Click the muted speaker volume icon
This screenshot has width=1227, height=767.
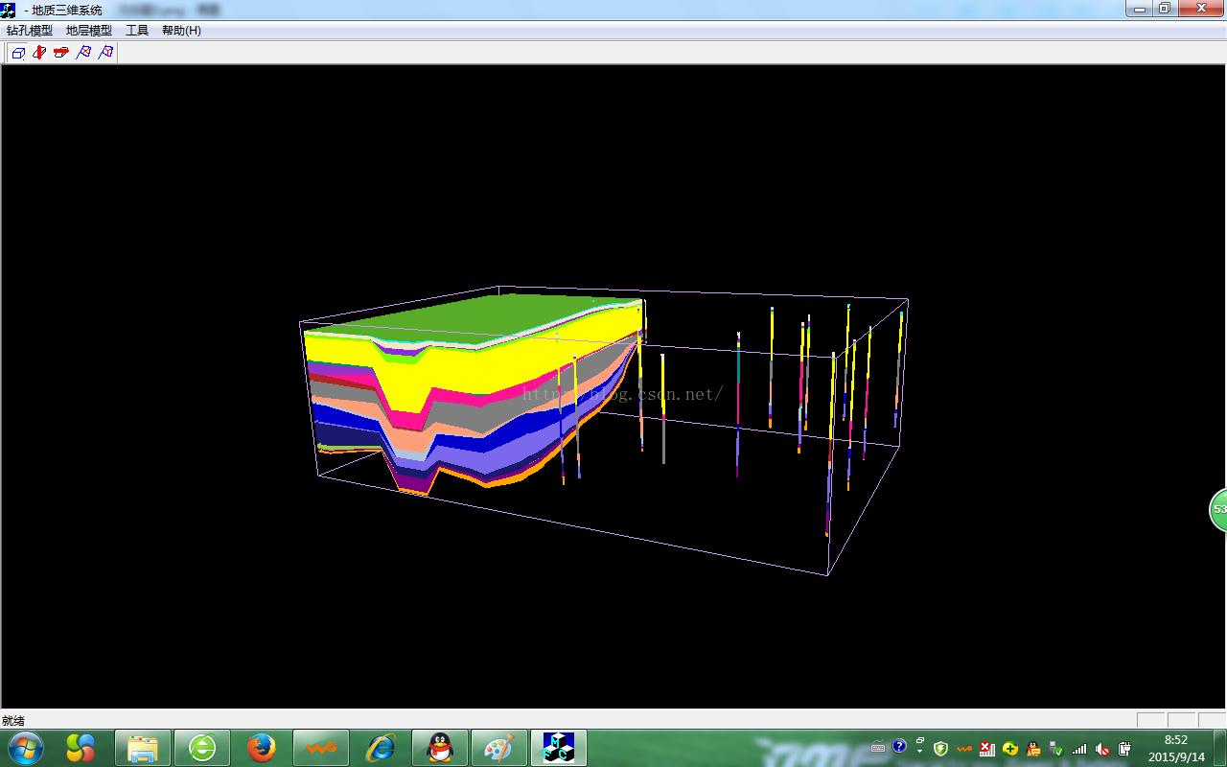coord(1102,749)
